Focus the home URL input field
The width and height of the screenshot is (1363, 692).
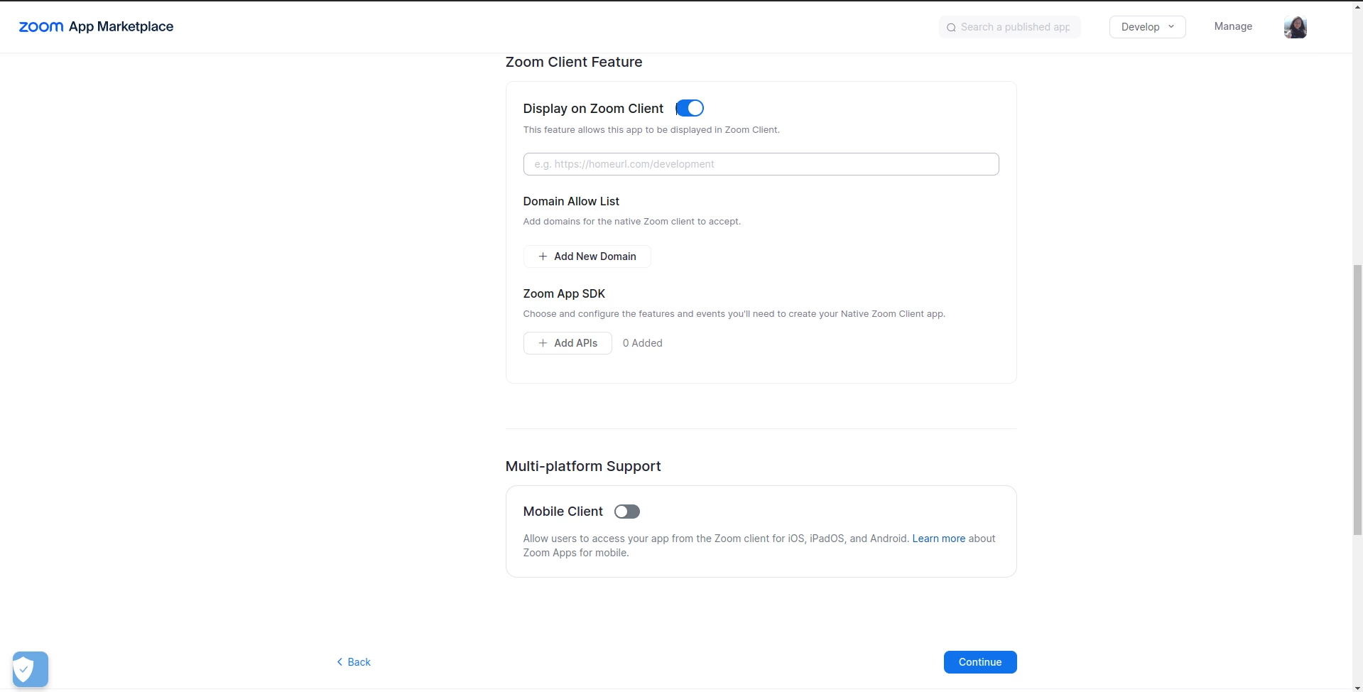(x=761, y=164)
